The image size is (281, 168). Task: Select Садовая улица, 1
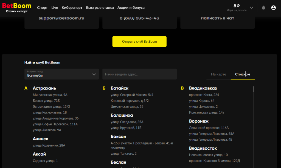point(45,161)
